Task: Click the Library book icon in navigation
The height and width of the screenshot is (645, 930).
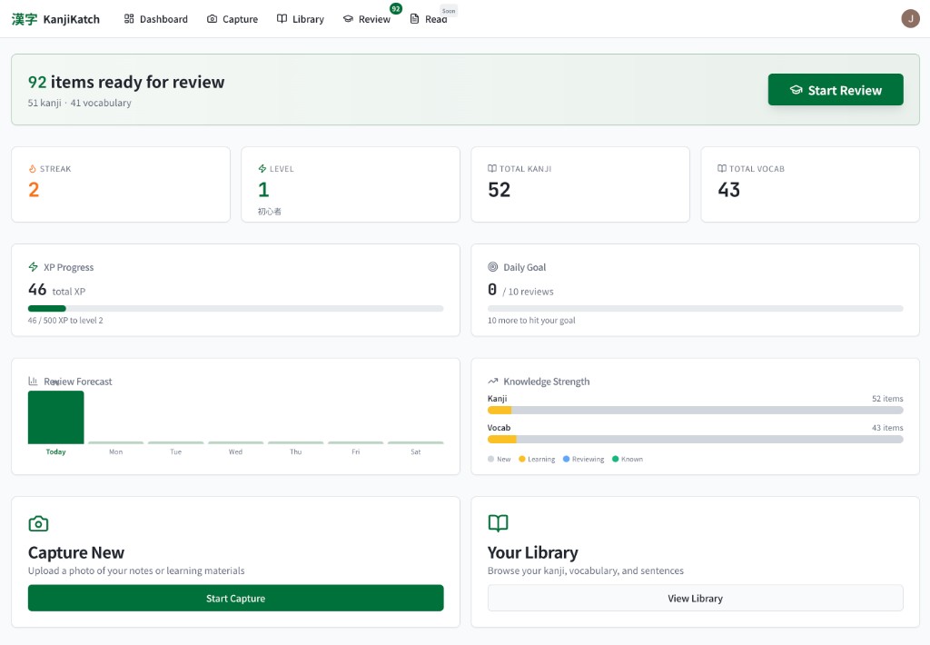Action: pyautogui.click(x=281, y=18)
